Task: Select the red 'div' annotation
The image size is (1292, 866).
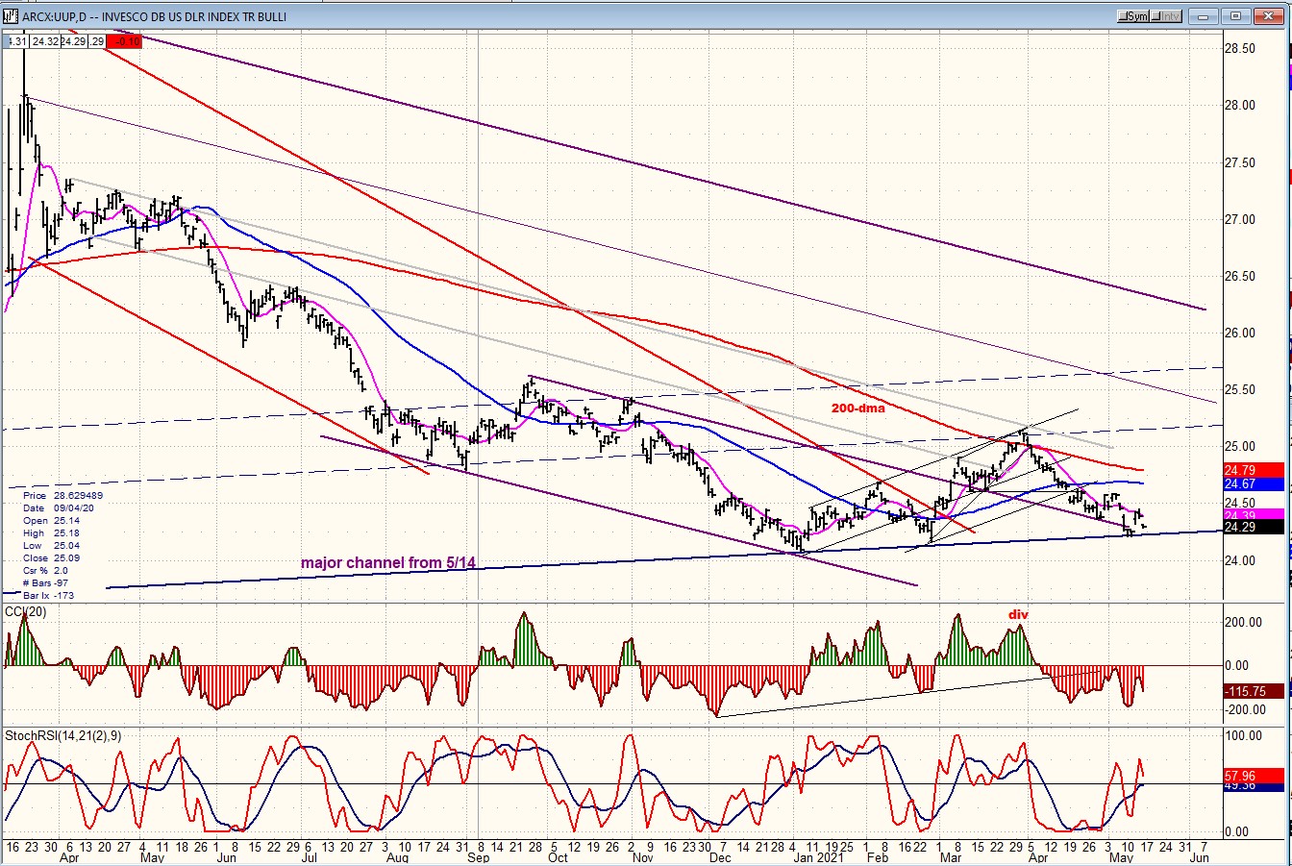Action: [1017, 614]
